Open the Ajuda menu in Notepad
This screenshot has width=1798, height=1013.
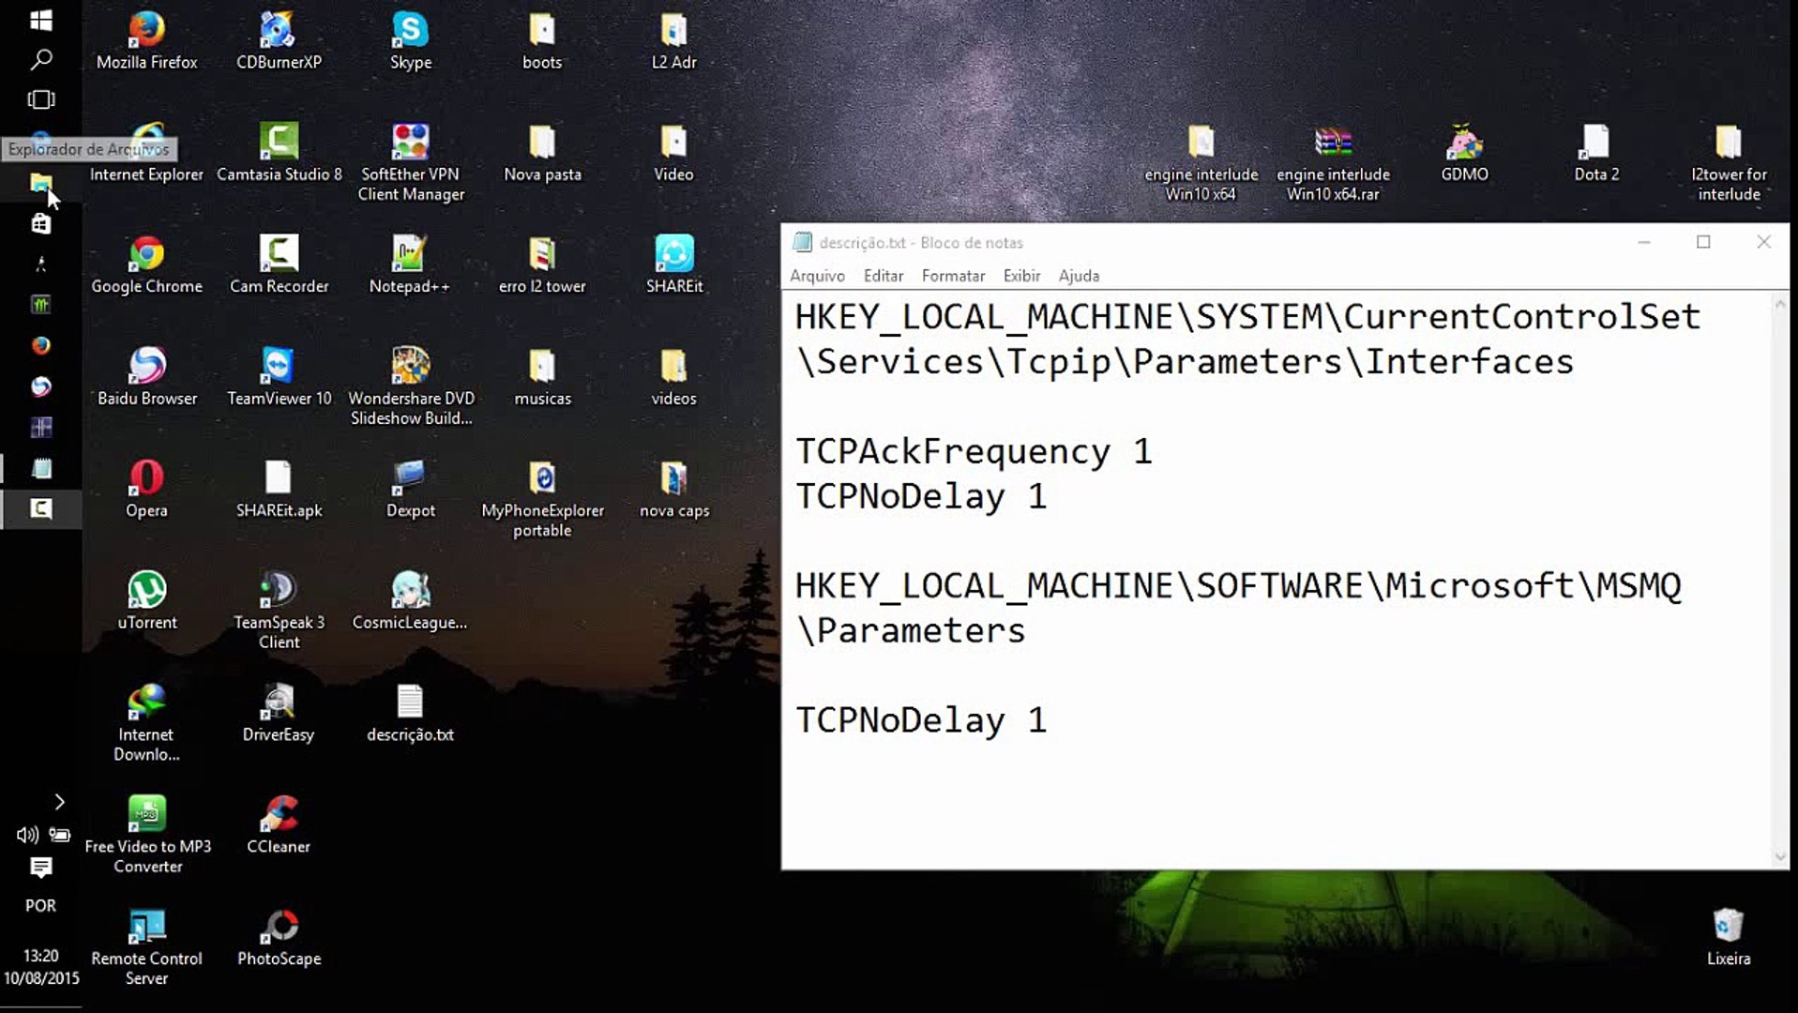tap(1079, 276)
